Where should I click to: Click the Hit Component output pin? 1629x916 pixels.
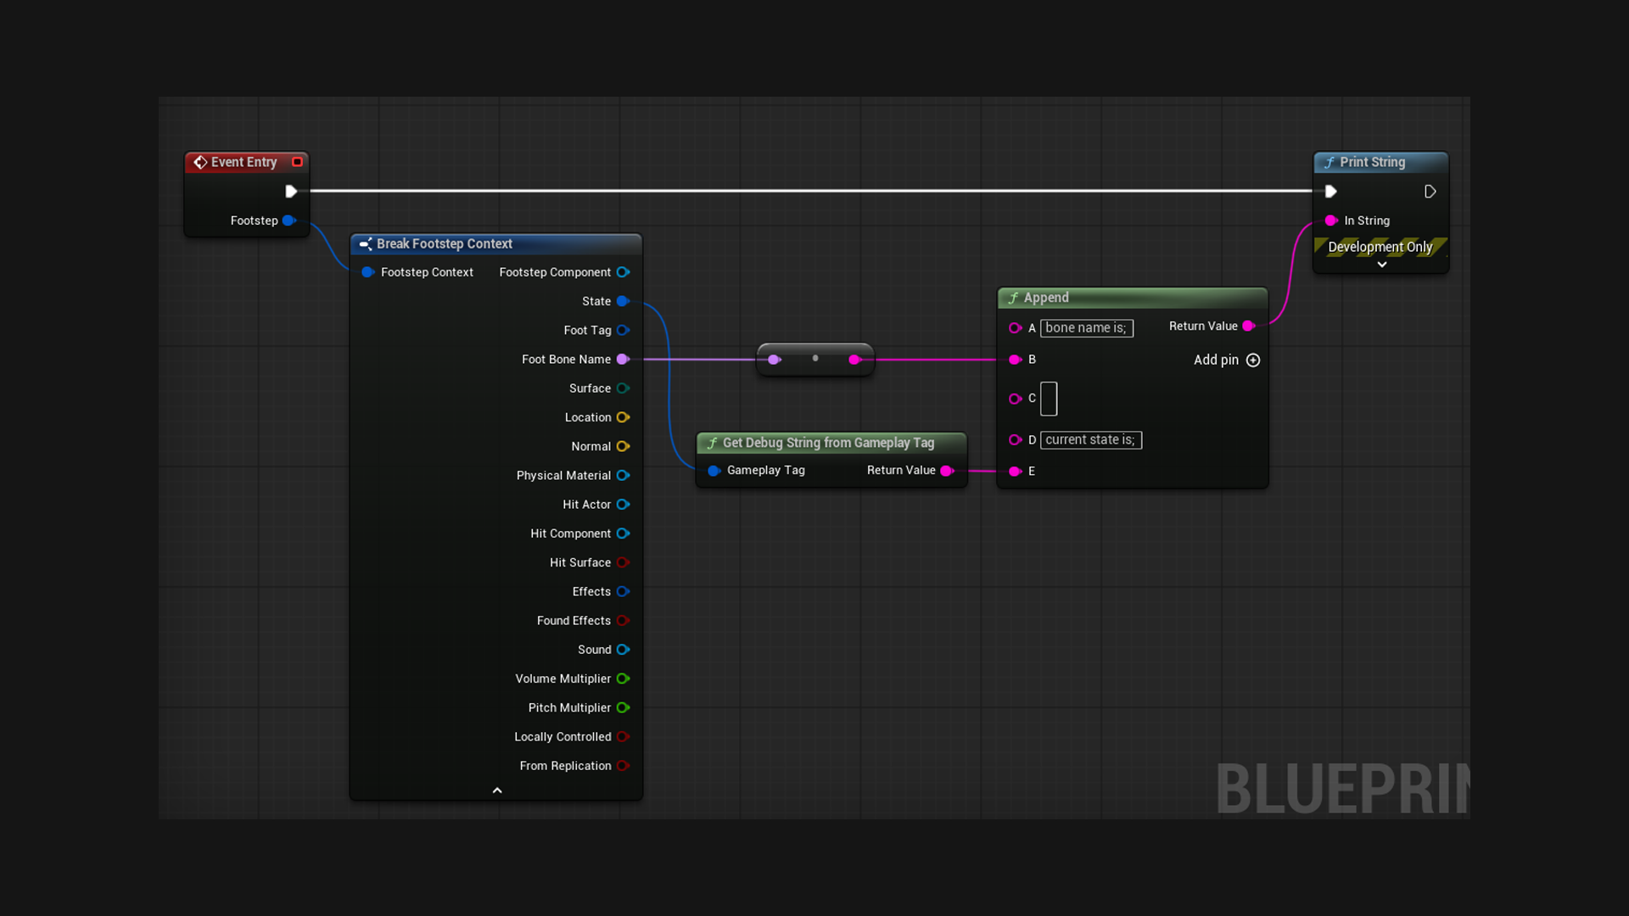click(x=623, y=533)
